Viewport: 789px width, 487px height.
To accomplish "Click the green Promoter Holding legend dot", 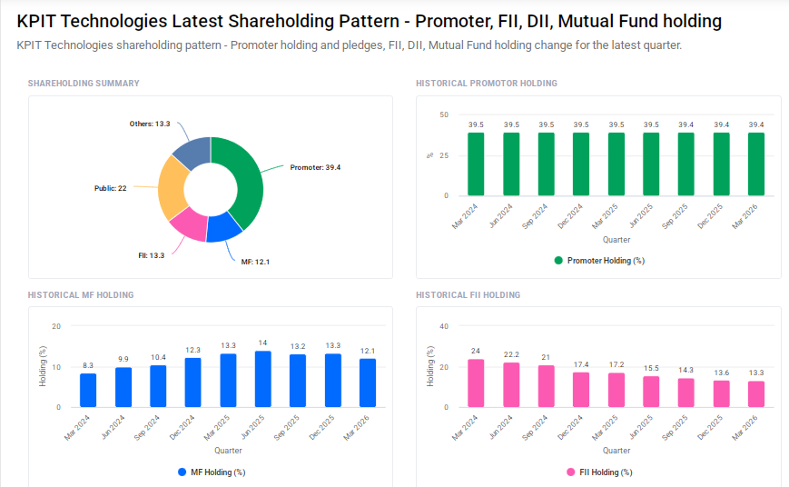I will pos(558,261).
